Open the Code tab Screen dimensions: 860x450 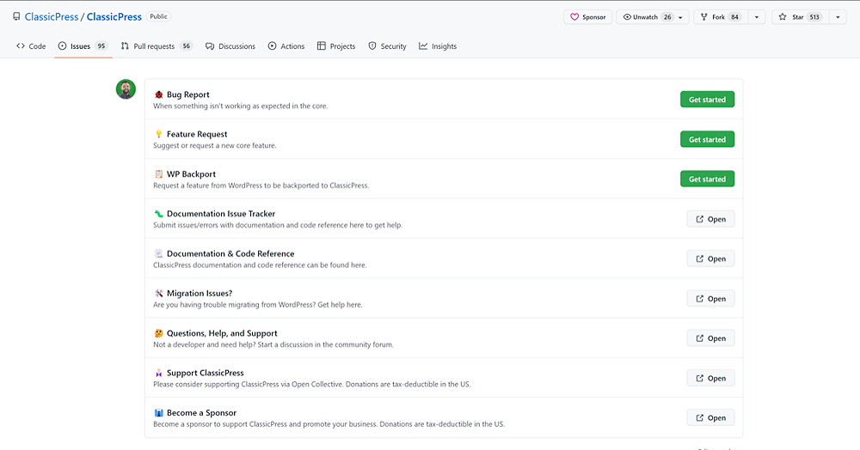(31, 46)
